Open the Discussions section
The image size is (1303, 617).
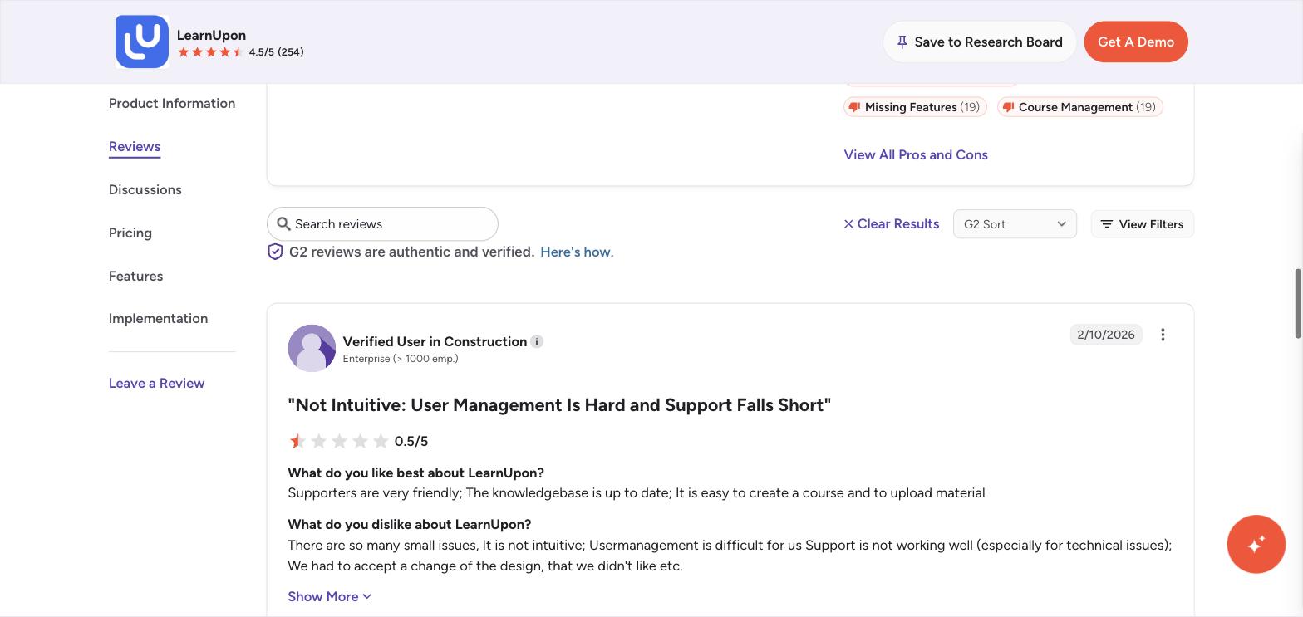coord(145,189)
